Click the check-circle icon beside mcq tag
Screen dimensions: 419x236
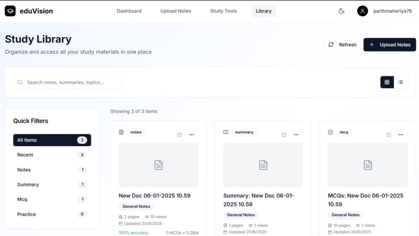331,132
